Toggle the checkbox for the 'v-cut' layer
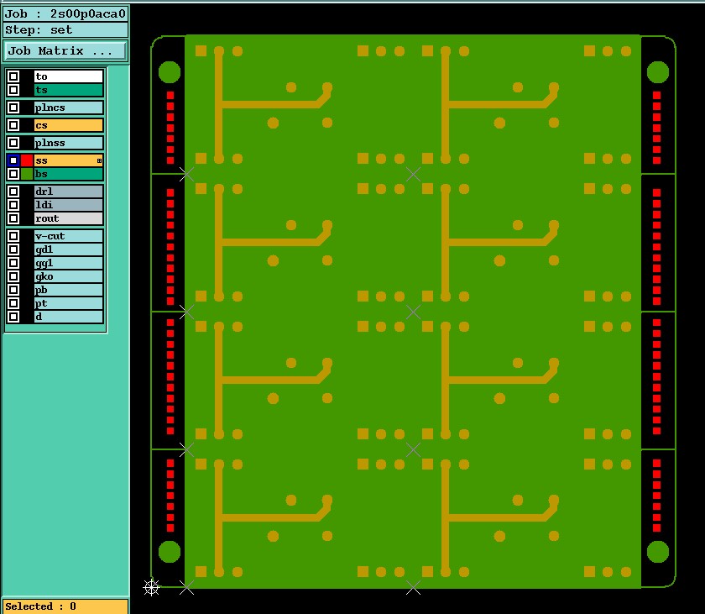 13,236
